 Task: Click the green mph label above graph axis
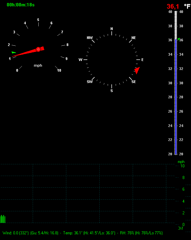(181, 162)
